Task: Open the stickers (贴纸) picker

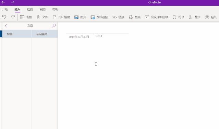Action: coord(211,17)
